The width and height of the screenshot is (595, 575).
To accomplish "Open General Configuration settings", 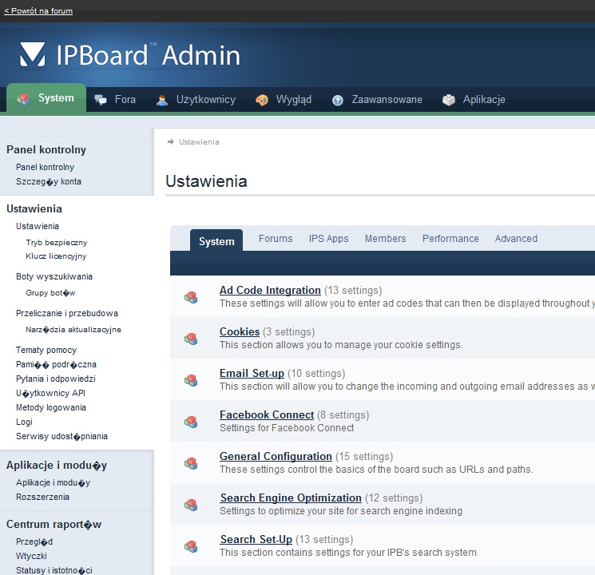I will coord(276,456).
